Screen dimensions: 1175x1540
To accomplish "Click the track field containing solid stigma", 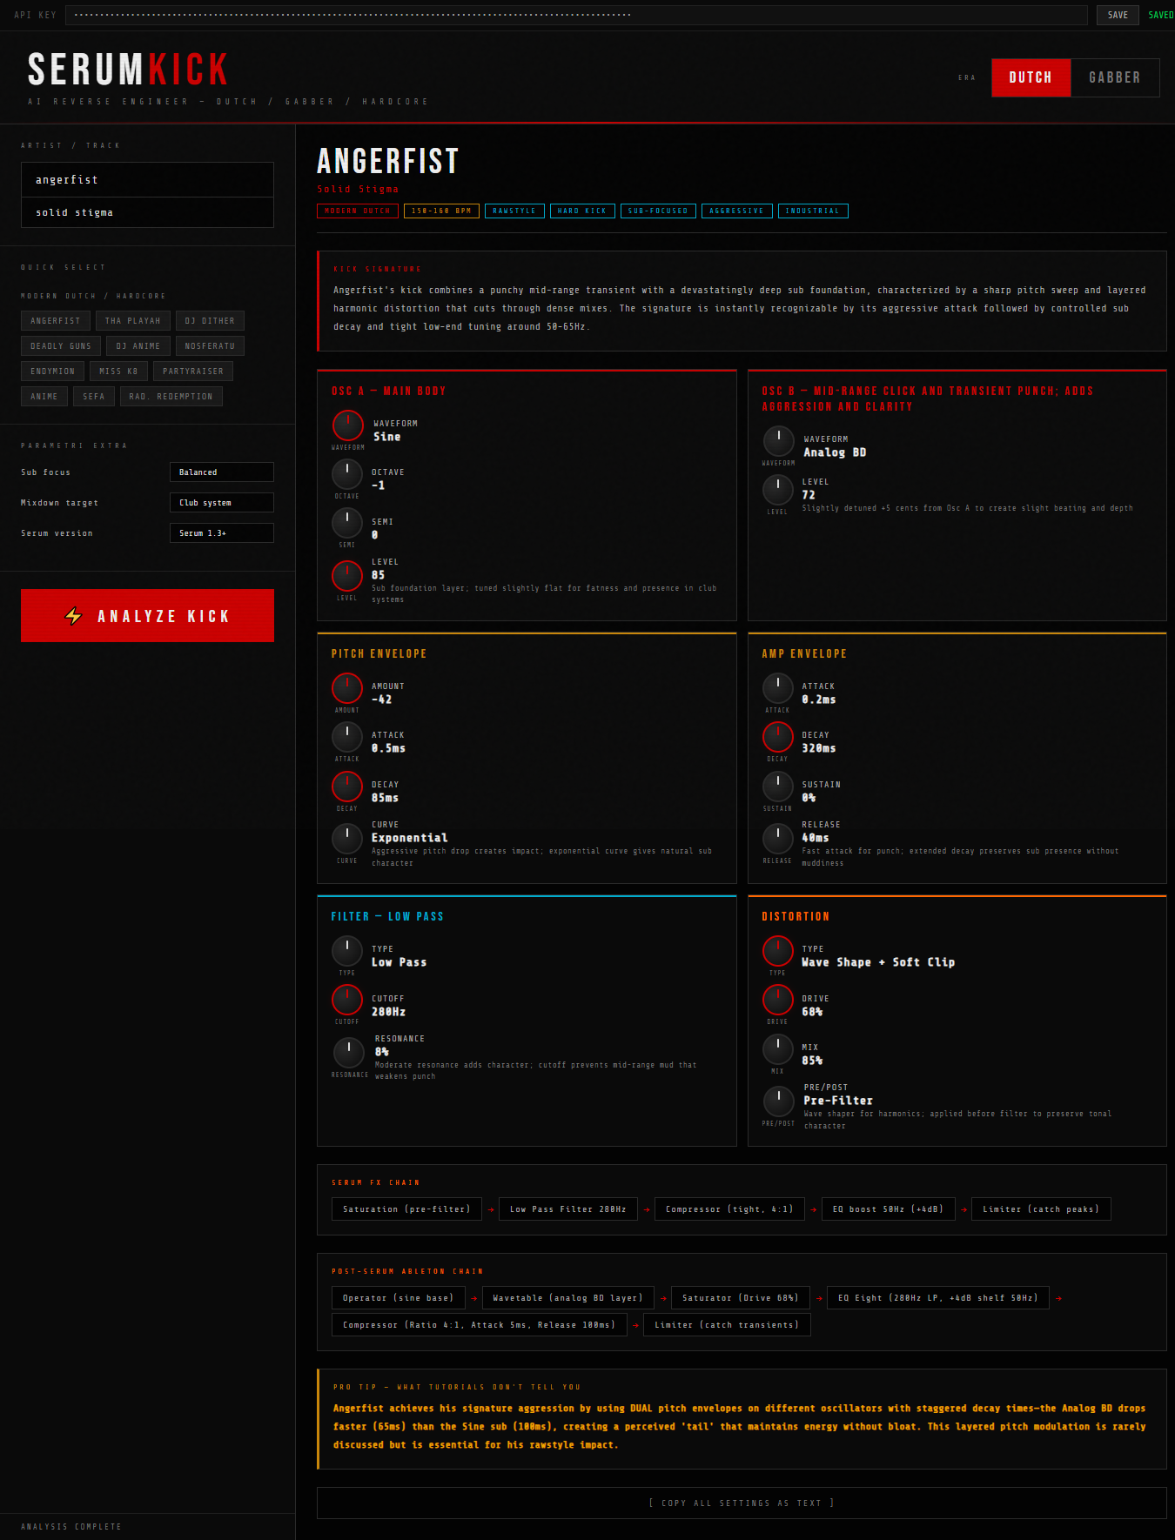I will pyautogui.click(x=147, y=212).
